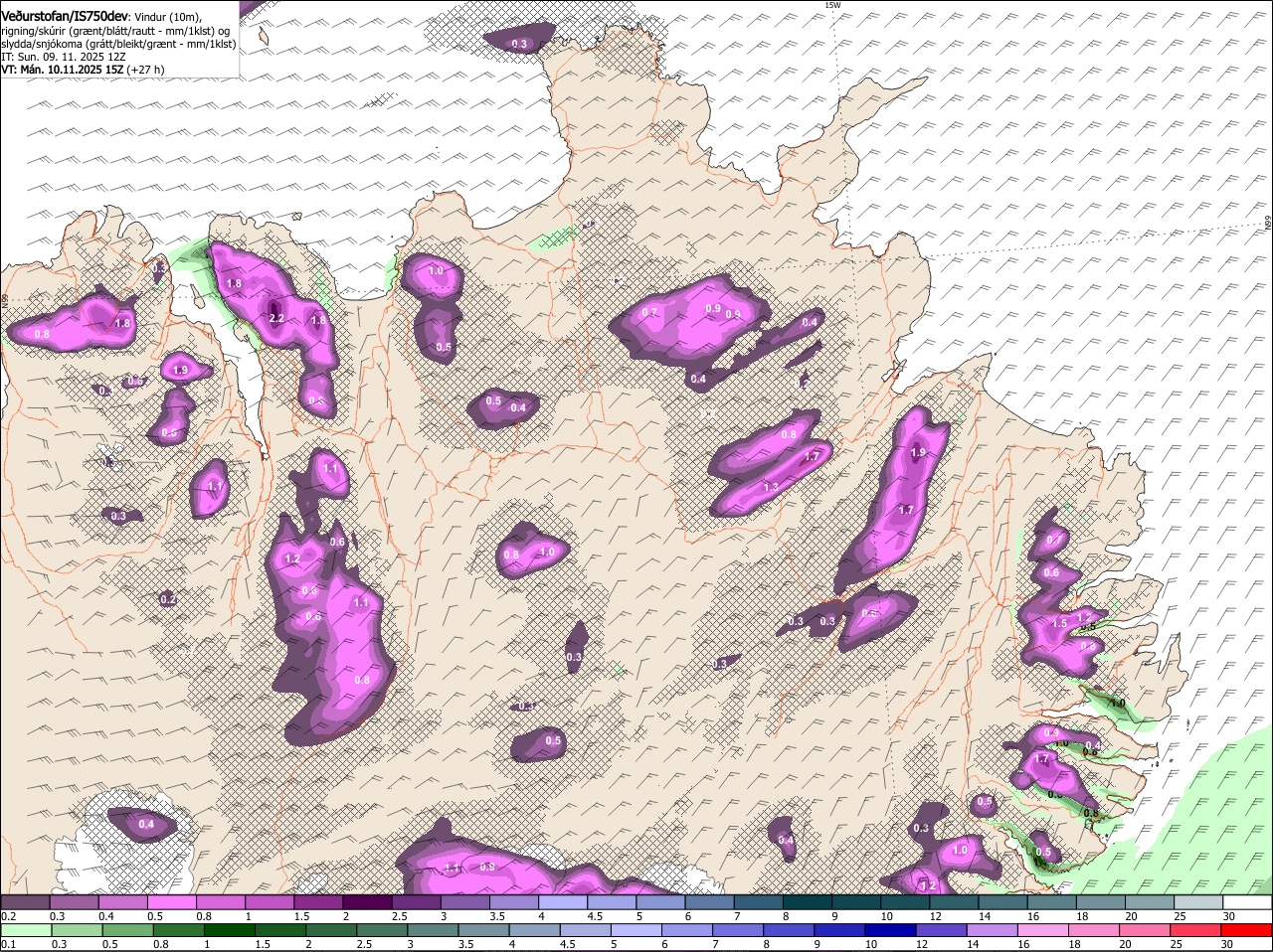This screenshot has width=1273, height=952.
Task: Pick the bright red swatch above 30 in green legend
Action: tap(1247, 931)
